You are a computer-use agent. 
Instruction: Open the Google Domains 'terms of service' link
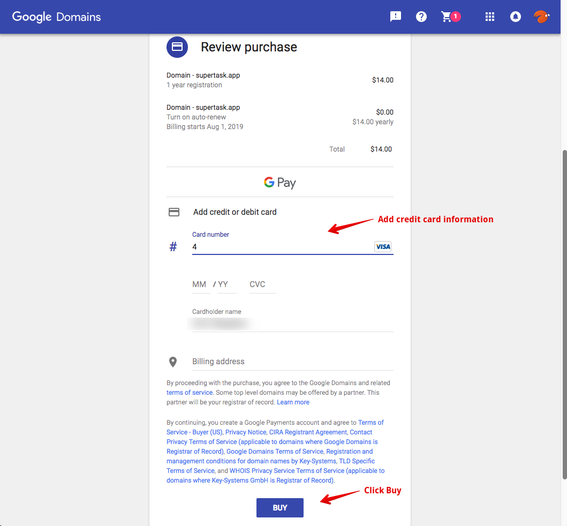[190, 393]
